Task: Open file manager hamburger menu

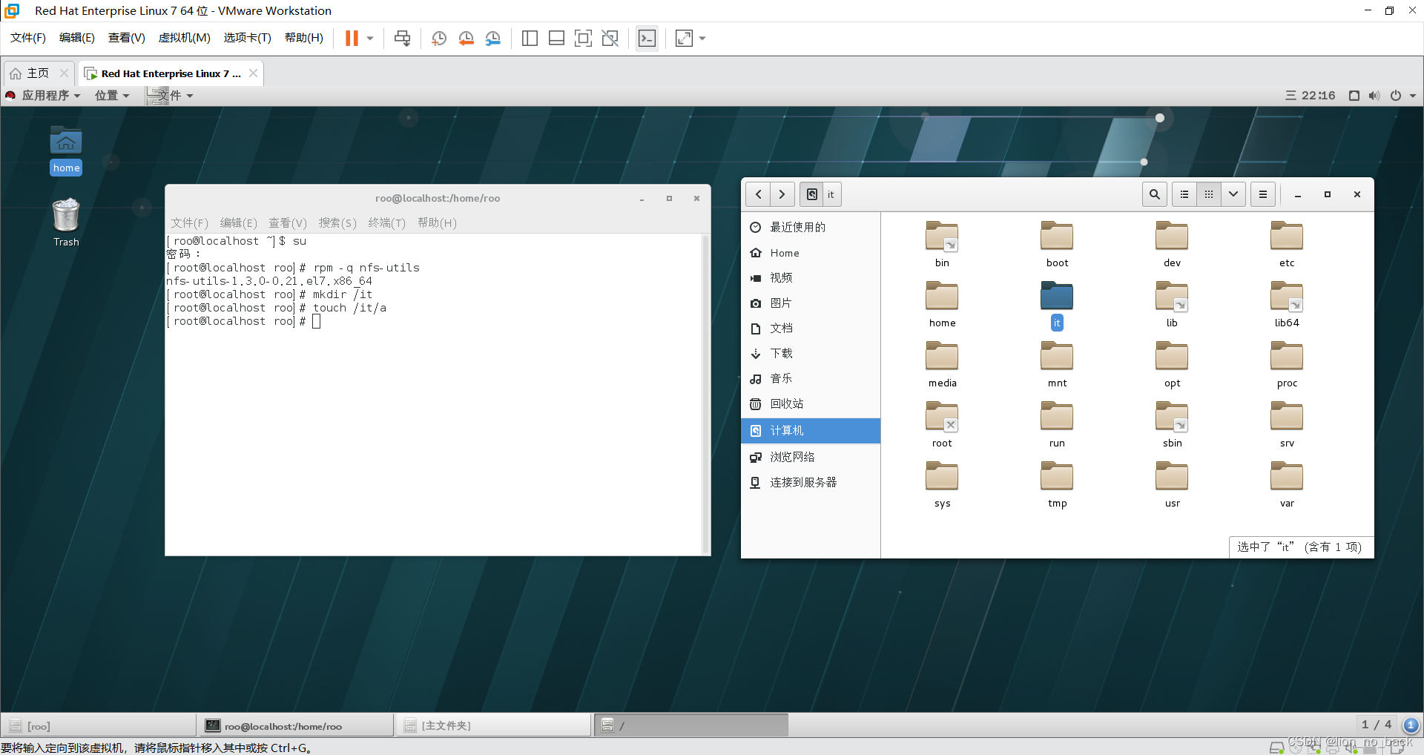Action: click(x=1263, y=194)
